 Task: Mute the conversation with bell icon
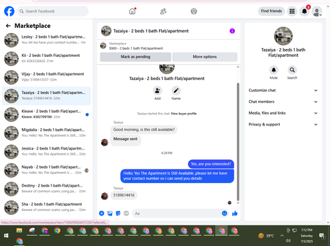(x=274, y=70)
